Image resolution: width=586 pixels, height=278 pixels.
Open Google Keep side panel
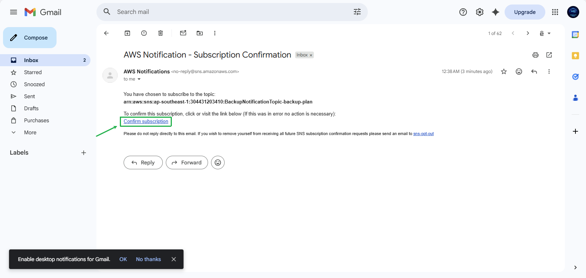[575, 56]
